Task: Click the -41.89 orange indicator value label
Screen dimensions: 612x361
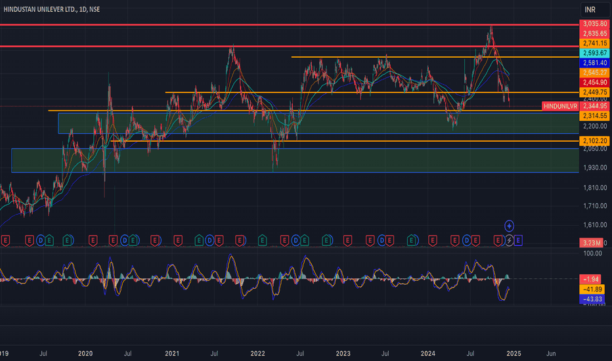Action: [x=592, y=289]
